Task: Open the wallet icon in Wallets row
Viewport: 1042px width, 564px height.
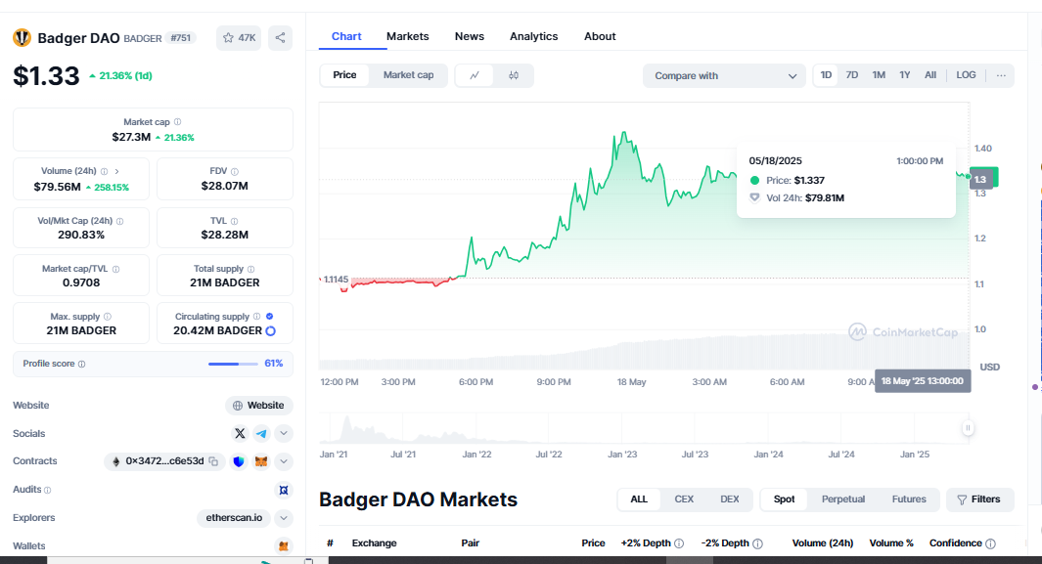Action: [x=284, y=546]
